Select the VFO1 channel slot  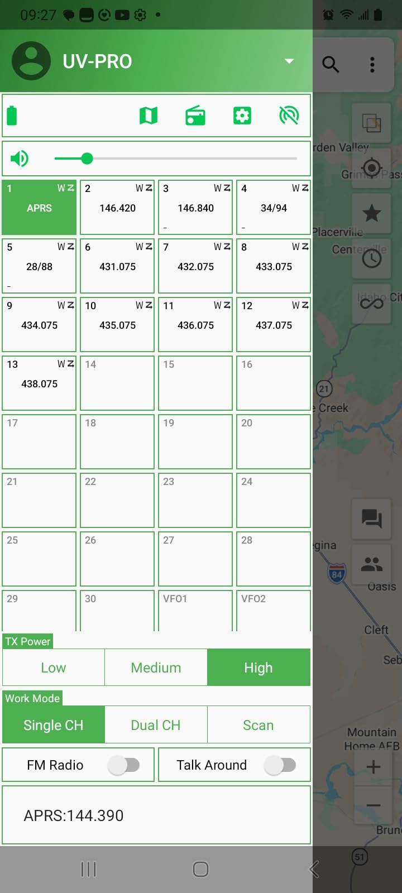[195, 611]
